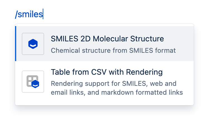The width and height of the screenshot is (215, 133).
Task: Click the "Table from CSV with Rendering" title
Action: point(107,72)
